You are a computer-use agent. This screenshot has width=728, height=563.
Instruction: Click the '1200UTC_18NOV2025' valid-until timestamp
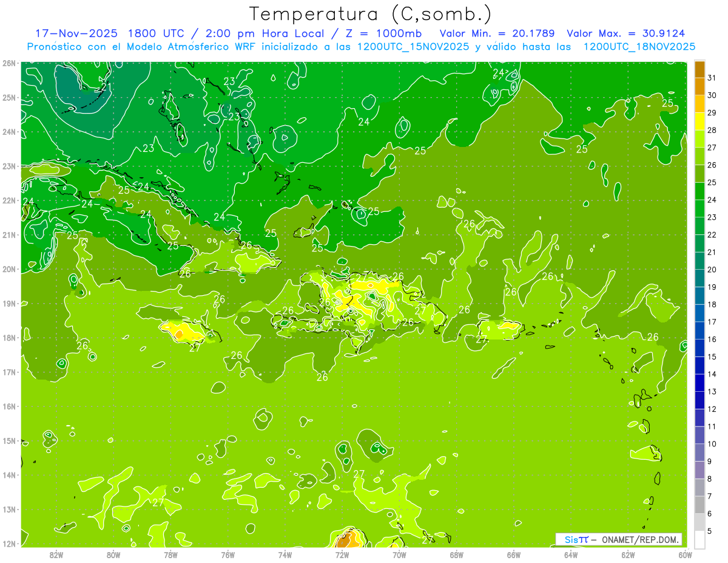pos(639,47)
